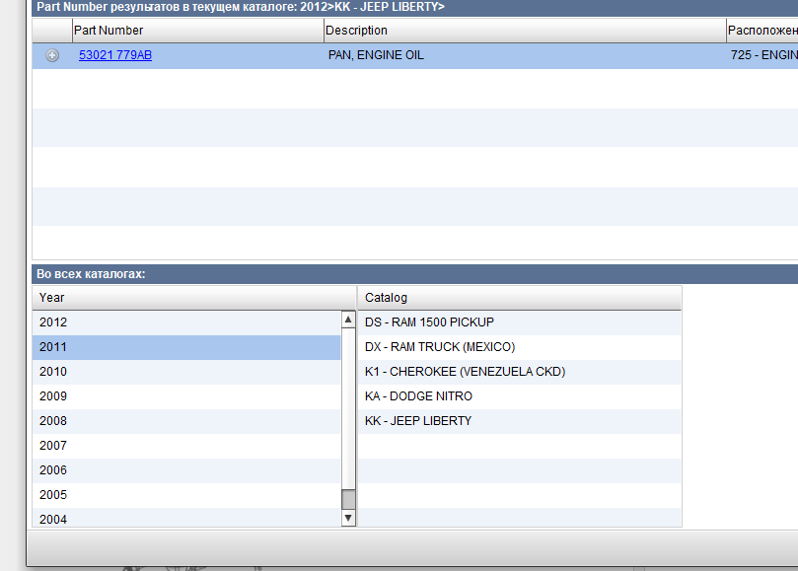Select K1 - CHEROKEE (VENEZUELA CKD) catalog

tap(465, 372)
